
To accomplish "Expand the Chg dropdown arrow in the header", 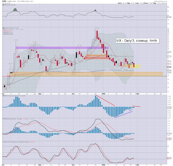I will click(167, 3).
